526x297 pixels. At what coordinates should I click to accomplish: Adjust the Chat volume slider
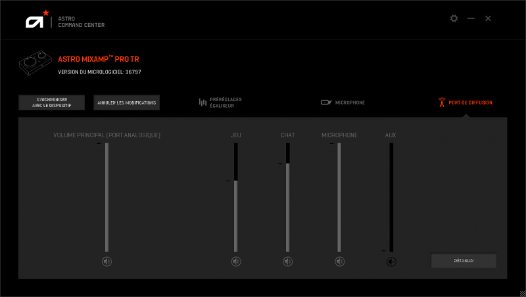pos(288,197)
